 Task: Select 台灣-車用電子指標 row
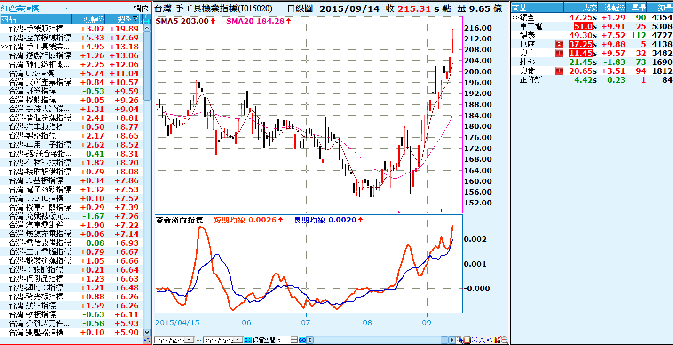click(71, 144)
